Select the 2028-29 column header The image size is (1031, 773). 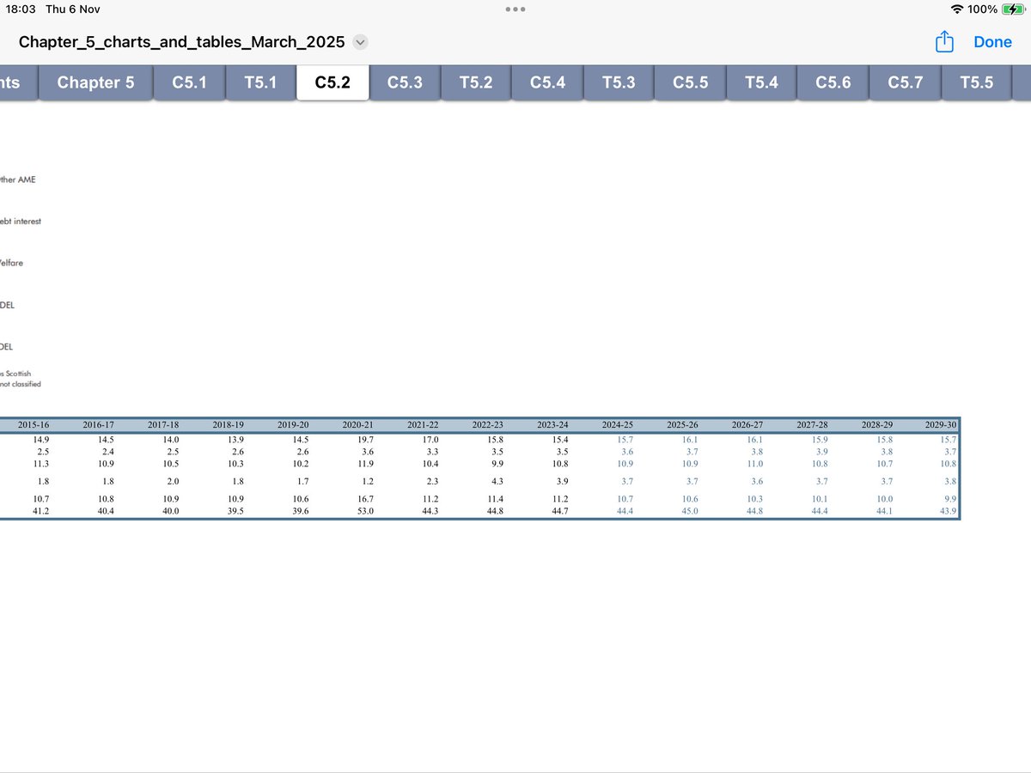pos(877,425)
